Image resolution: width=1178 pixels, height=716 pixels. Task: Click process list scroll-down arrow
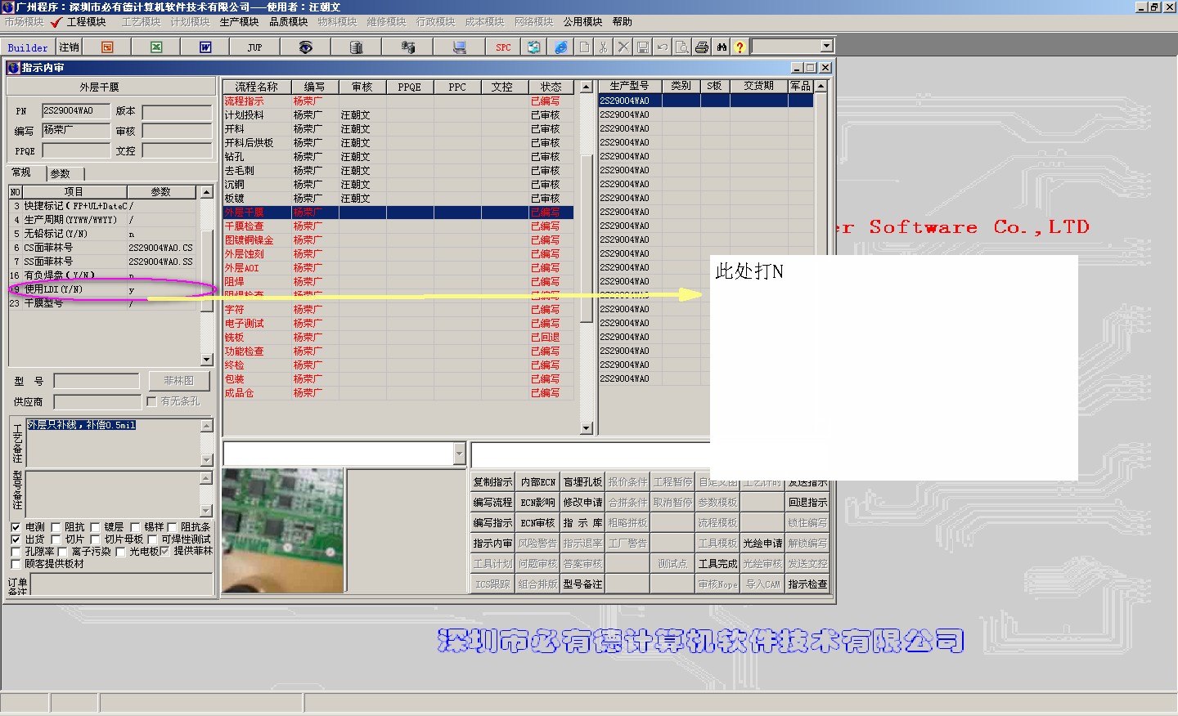pos(586,427)
